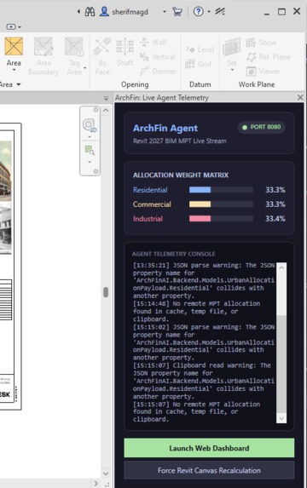
Task: Expand the Help dropdown arrow
Action: click(209, 12)
